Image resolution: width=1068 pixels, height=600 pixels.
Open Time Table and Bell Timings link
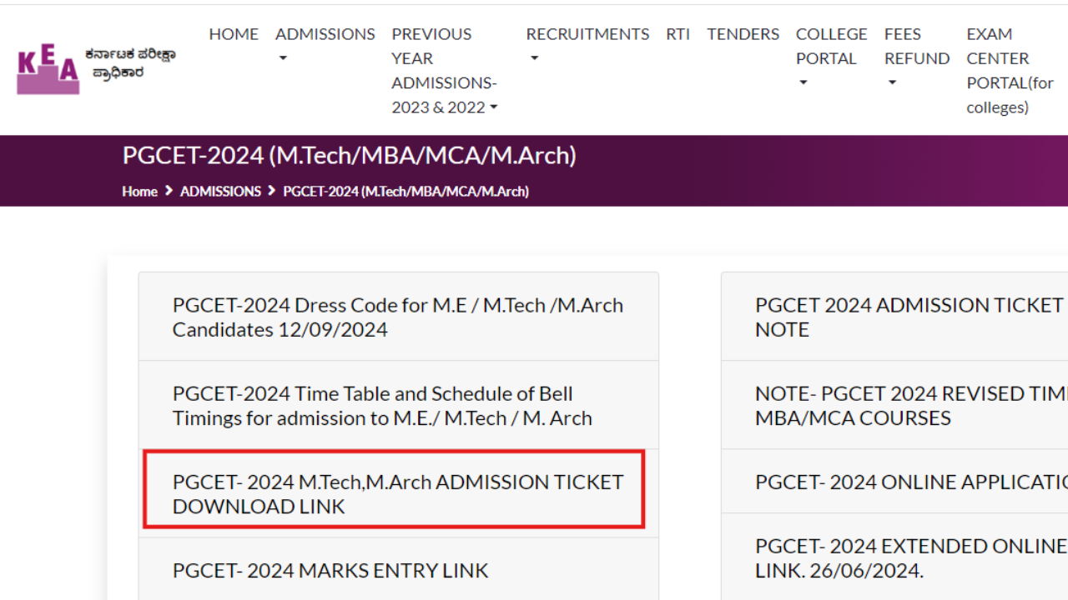coord(382,405)
